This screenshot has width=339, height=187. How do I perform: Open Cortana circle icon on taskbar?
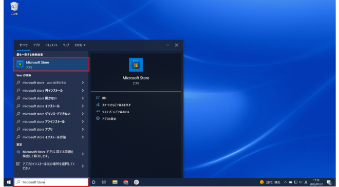point(93,182)
